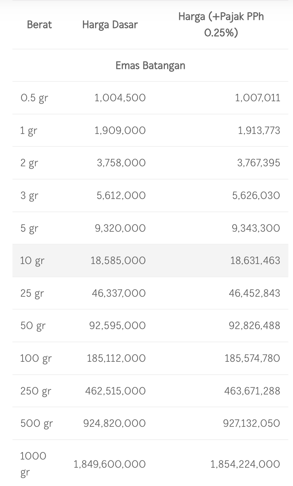Click the 0.5 gr weight cell
Image resolution: width=293 pixels, height=486 pixels.
click(34, 98)
